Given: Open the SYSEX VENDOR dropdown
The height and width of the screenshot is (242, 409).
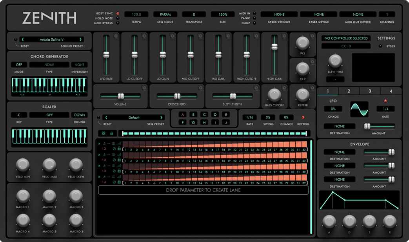Looking at the screenshot, I should (279, 14).
